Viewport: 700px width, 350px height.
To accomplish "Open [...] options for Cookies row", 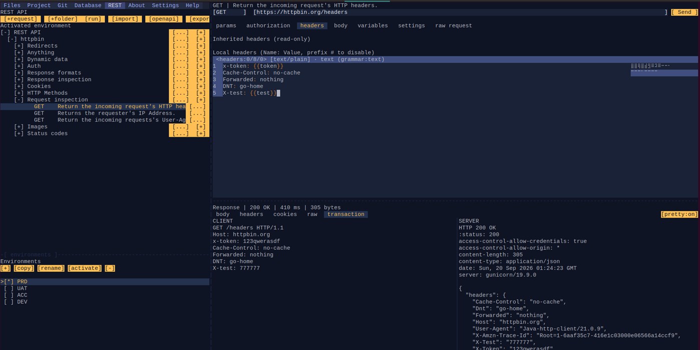I will [x=181, y=86].
